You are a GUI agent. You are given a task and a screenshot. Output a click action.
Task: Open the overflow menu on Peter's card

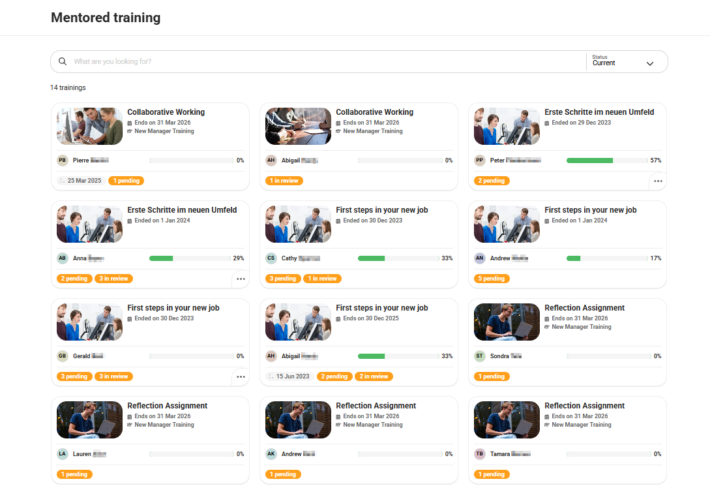pyautogui.click(x=657, y=181)
